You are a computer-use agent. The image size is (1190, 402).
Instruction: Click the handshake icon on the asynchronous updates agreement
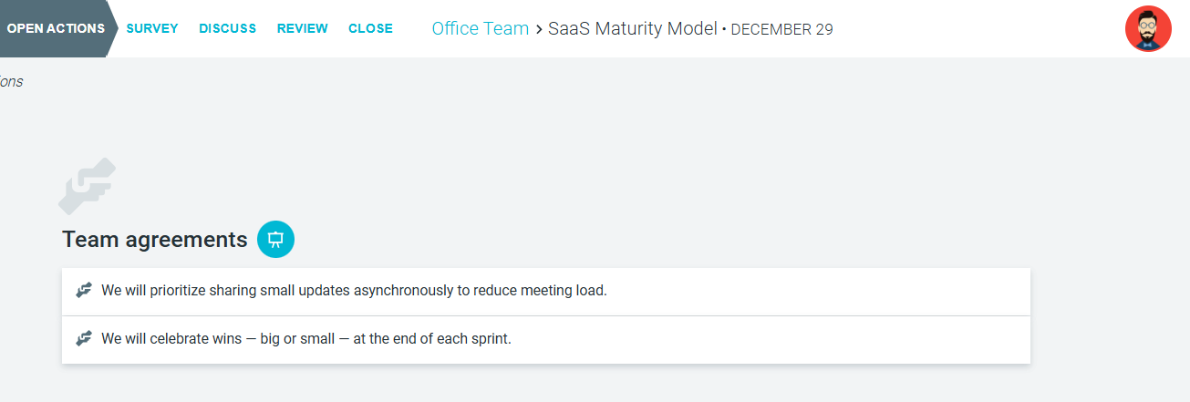tap(84, 291)
